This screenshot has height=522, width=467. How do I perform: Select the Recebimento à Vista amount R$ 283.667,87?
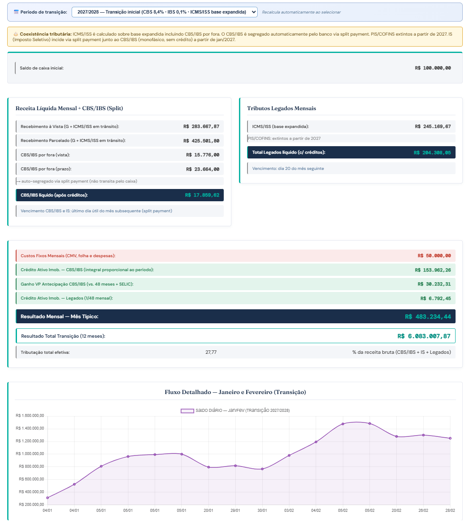(201, 126)
